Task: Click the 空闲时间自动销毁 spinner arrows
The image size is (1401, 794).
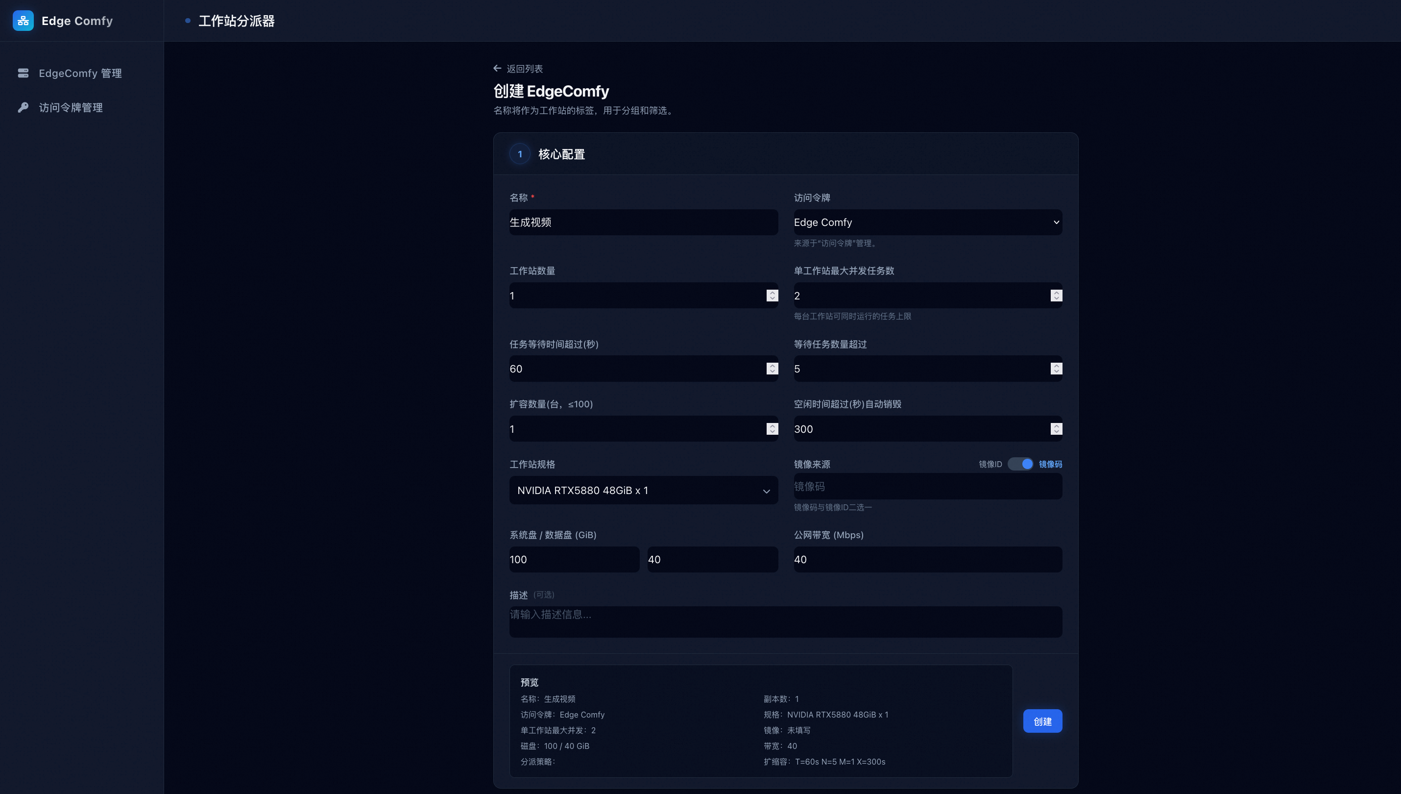Action: [1056, 429]
